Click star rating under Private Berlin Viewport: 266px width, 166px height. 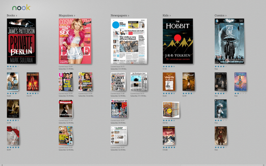13,66
